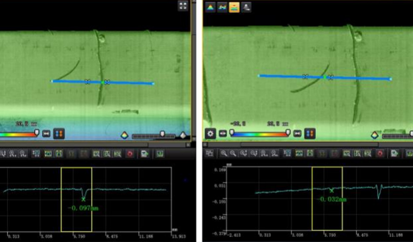
Task: Click the -0.097mm marker on left profile
Action: pos(83,199)
